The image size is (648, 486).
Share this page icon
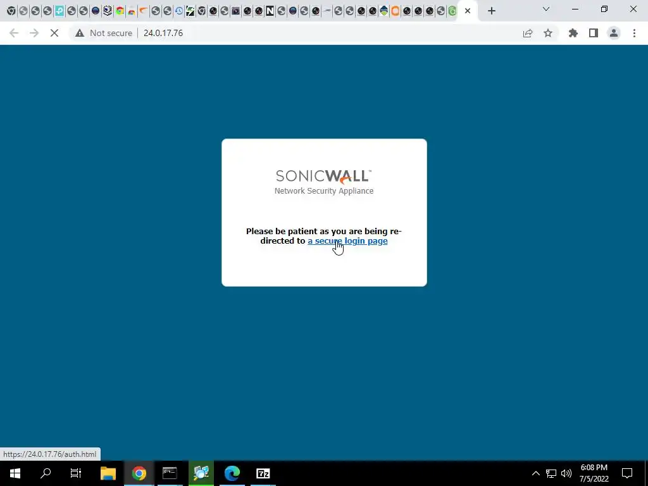pos(528,33)
